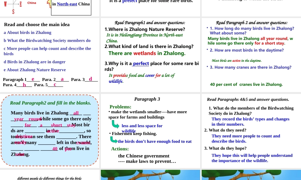This screenshot has height=180, width=301.
Task: Click the pink answer "d" after Para. 3
Action: (x=90, y=79)
